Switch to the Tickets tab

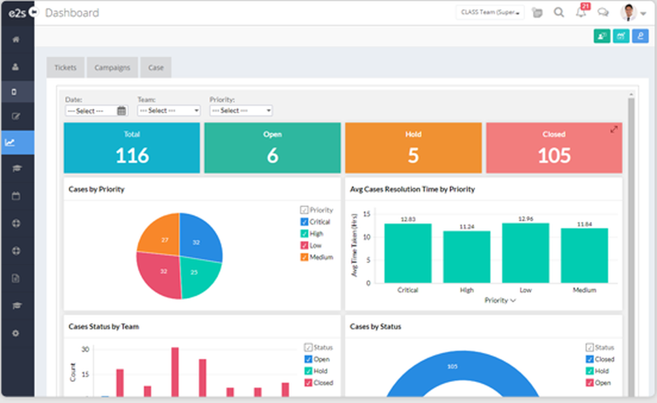click(x=65, y=68)
